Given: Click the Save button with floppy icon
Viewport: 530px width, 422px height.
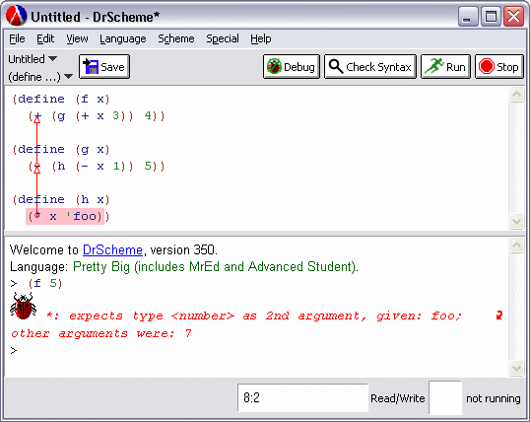Looking at the screenshot, I should pos(104,67).
